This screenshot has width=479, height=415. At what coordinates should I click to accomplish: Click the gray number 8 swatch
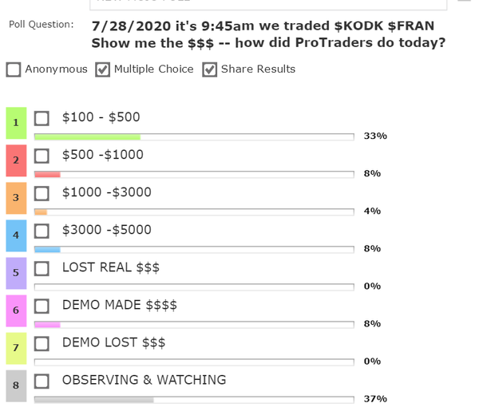pyautogui.click(x=16, y=385)
